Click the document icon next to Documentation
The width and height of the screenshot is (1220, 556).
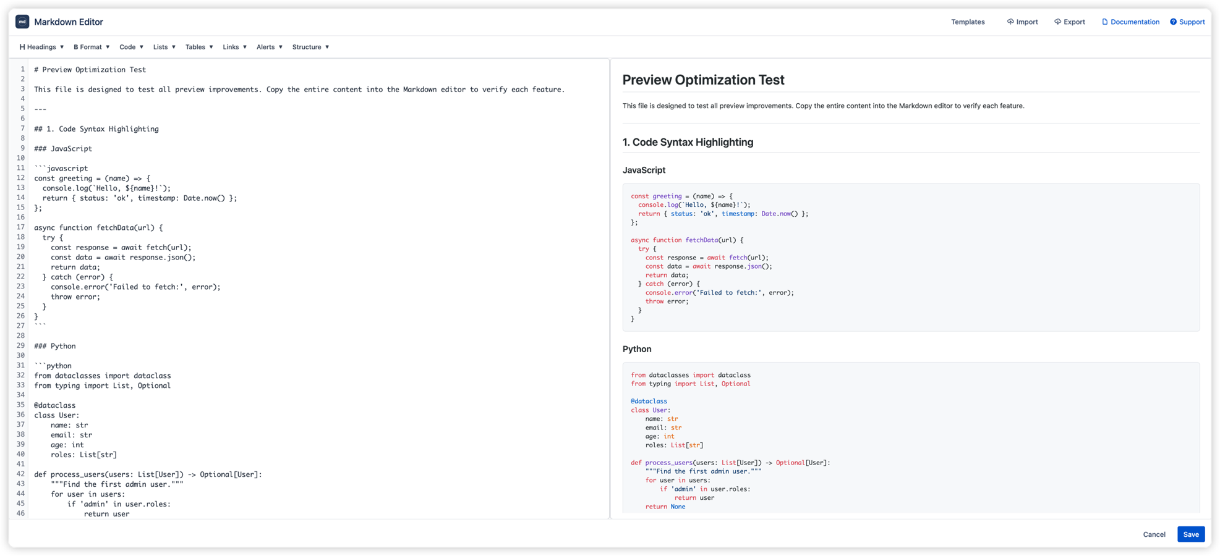tap(1104, 22)
